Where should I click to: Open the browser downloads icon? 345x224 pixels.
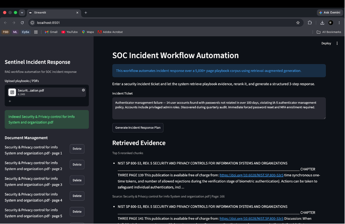tap(322, 22)
